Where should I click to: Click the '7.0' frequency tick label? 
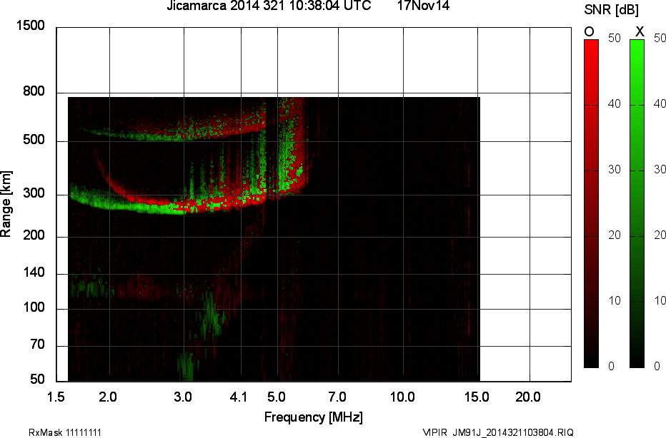(337, 397)
